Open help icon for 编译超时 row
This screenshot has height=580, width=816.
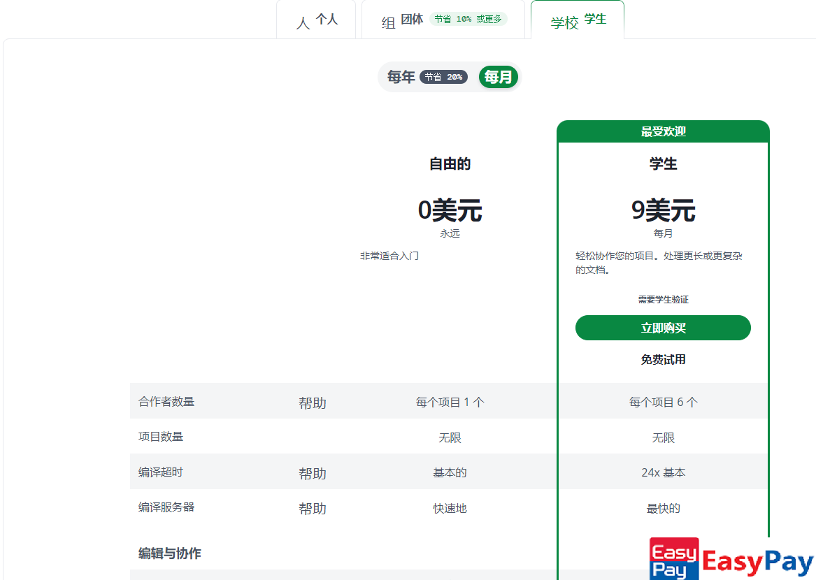313,474
